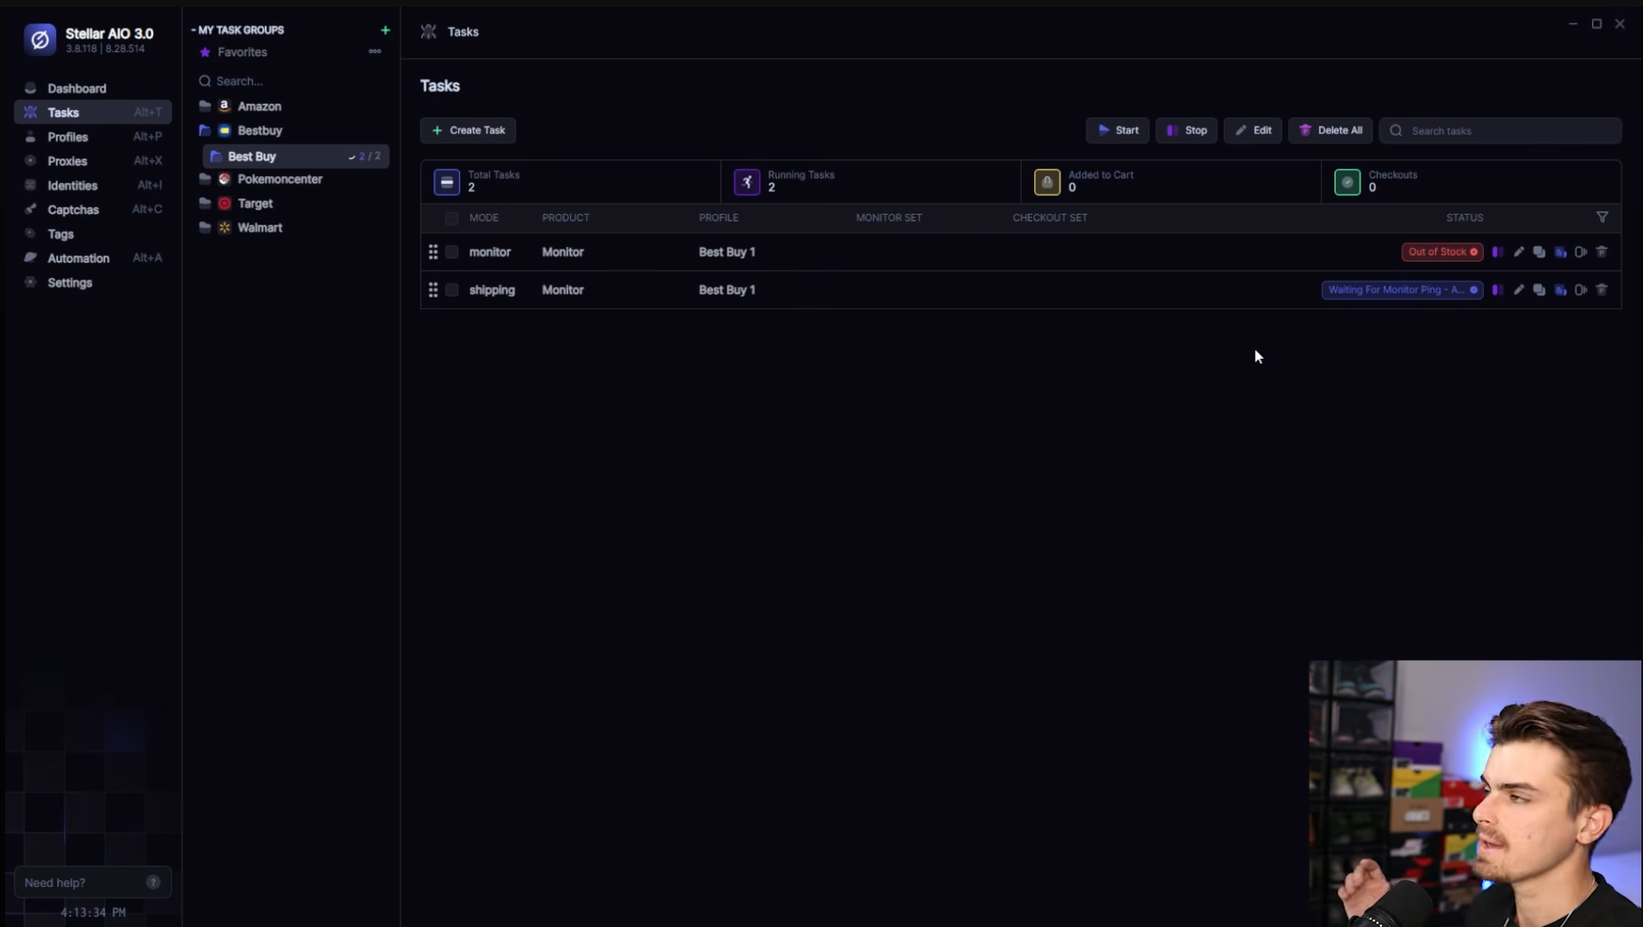Start all tasks with Start button
This screenshot has width=1643, height=927.
(1117, 130)
